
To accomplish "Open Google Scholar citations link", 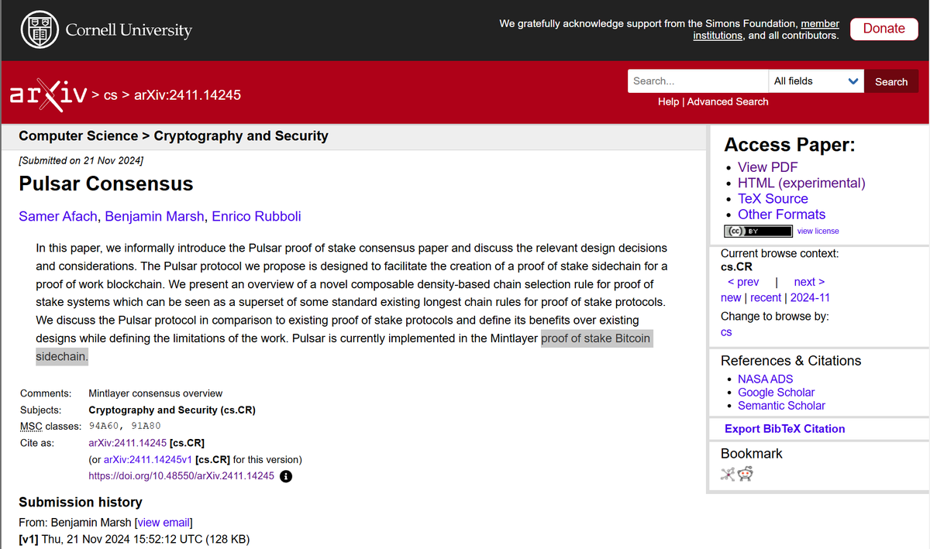I will point(776,393).
